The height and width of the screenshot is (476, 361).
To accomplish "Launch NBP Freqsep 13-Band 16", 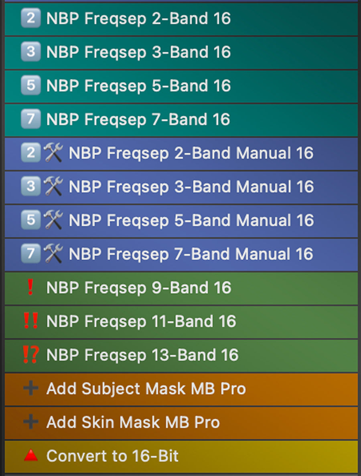I will click(x=142, y=355).
